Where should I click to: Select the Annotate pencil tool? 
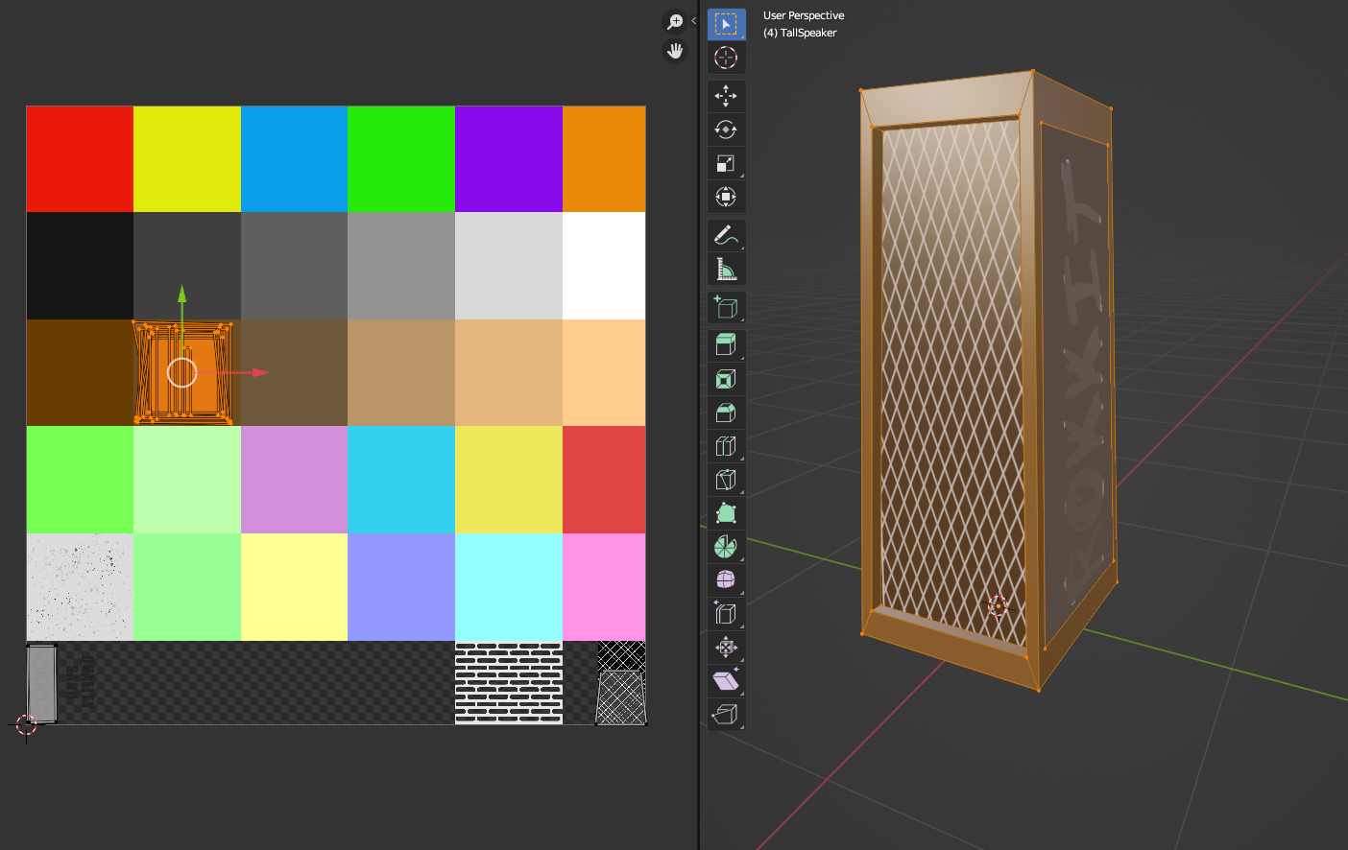point(726,235)
